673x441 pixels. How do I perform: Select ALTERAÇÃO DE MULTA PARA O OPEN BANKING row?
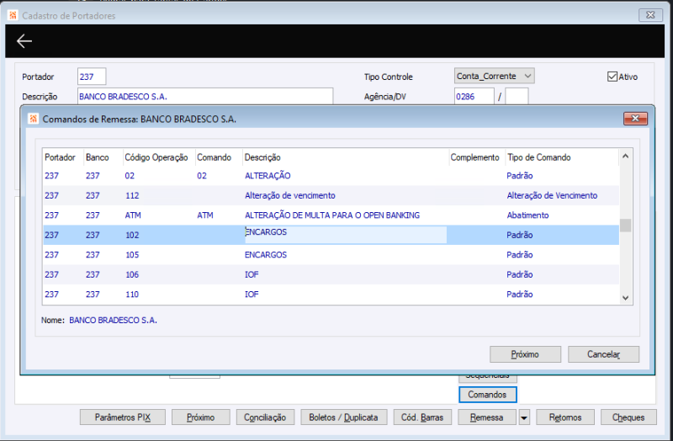pyautogui.click(x=331, y=215)
